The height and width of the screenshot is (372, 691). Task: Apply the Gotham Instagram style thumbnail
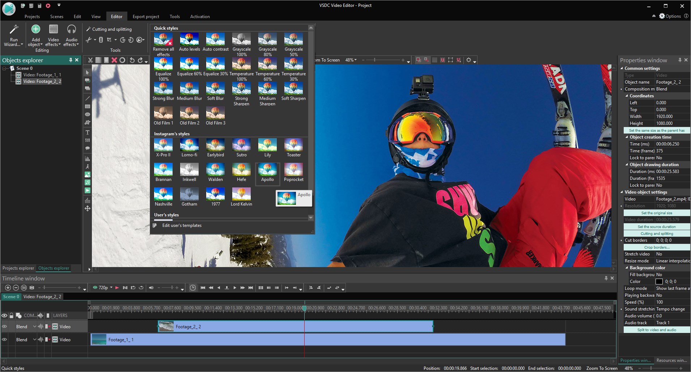point(189,194)
